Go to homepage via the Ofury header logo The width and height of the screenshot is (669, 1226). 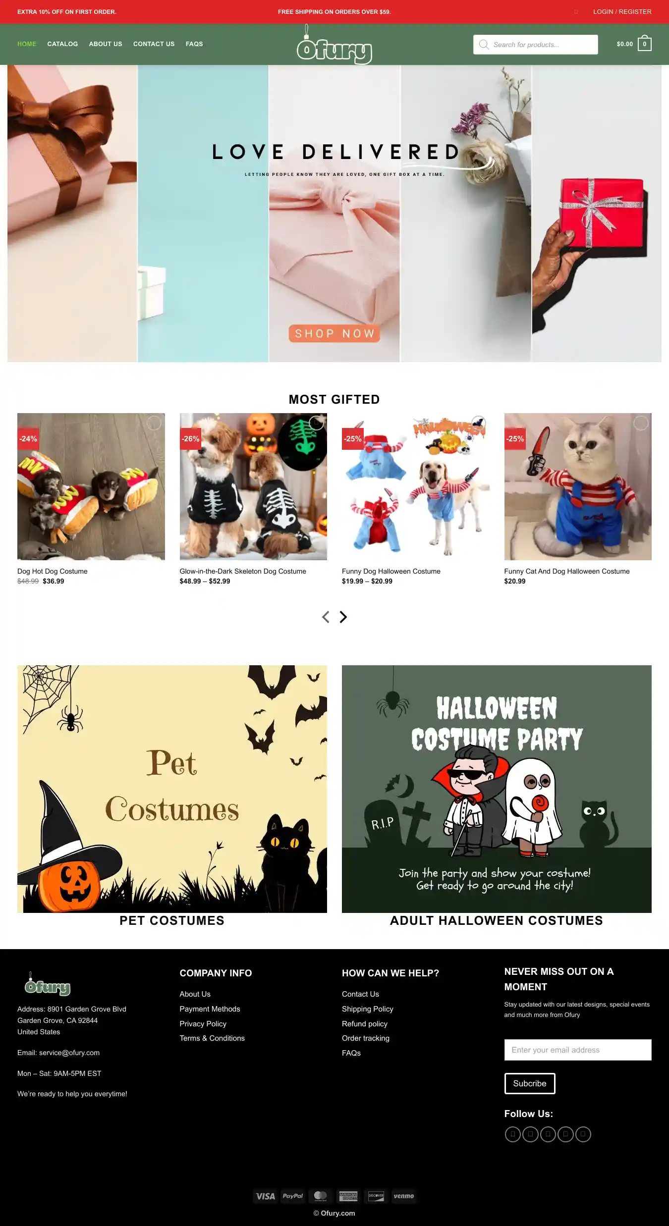tap(334, 45)
